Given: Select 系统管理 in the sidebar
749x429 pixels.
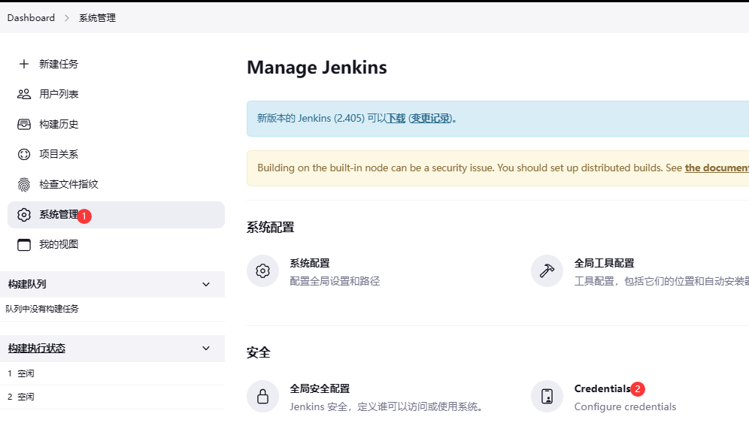Looking at the screenshot, I should pos(116,215).
